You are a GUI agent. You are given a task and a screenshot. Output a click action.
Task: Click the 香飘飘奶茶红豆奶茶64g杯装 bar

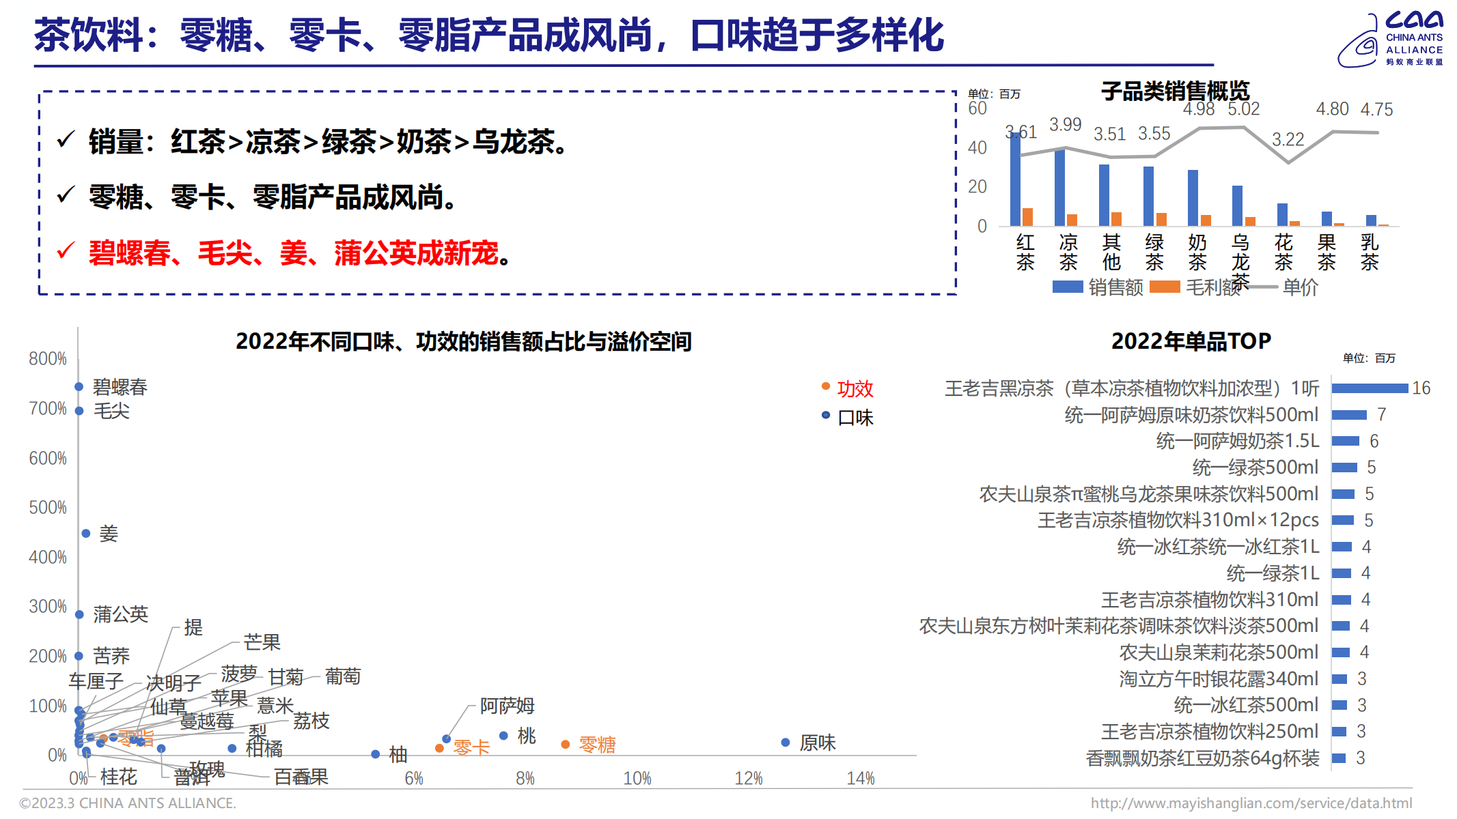click(1339, 758)
